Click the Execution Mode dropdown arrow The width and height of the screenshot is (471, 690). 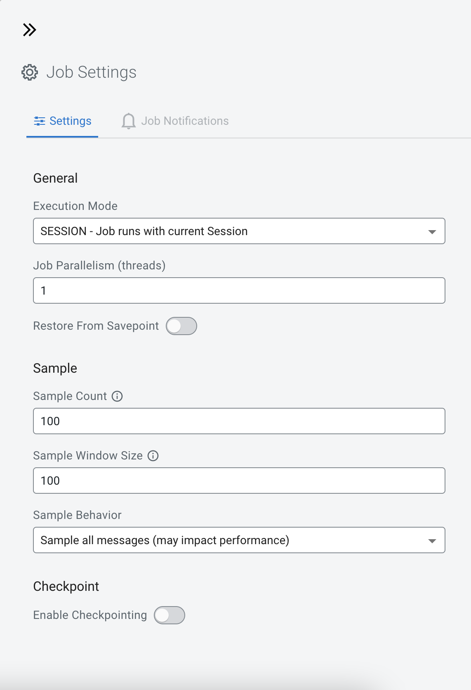(432, 232)
